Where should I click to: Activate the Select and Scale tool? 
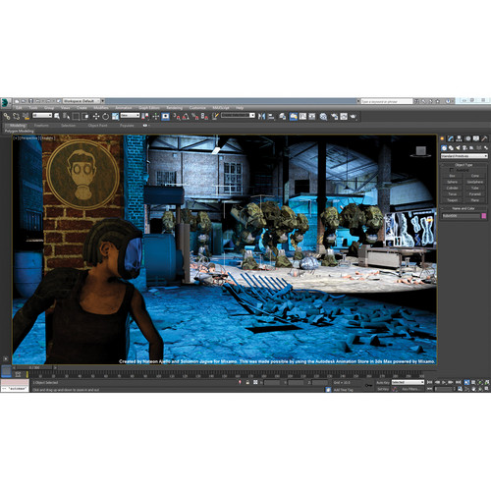click(115, 116)
